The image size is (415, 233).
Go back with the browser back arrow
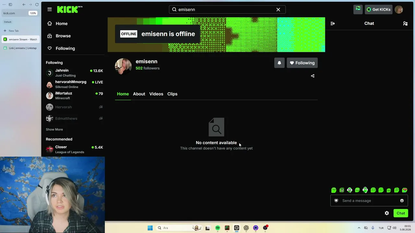pos(24,5)
